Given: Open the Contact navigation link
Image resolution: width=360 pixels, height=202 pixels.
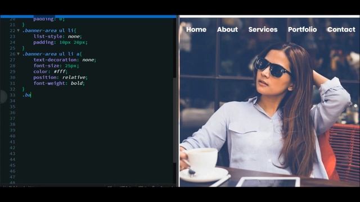Looking at the screenshot, I should click(x=341, y=30).
